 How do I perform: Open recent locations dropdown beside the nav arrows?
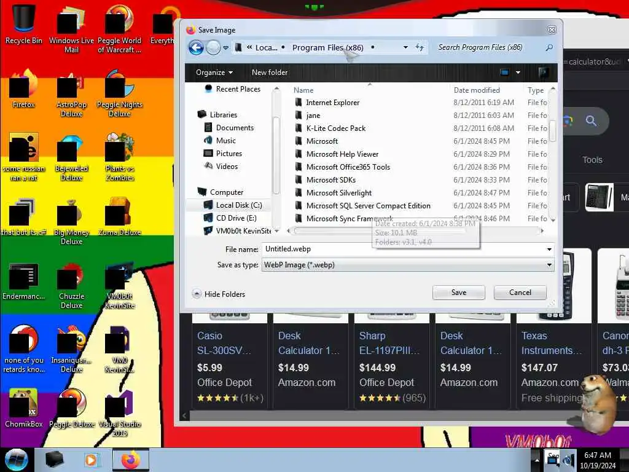point(226,48)
